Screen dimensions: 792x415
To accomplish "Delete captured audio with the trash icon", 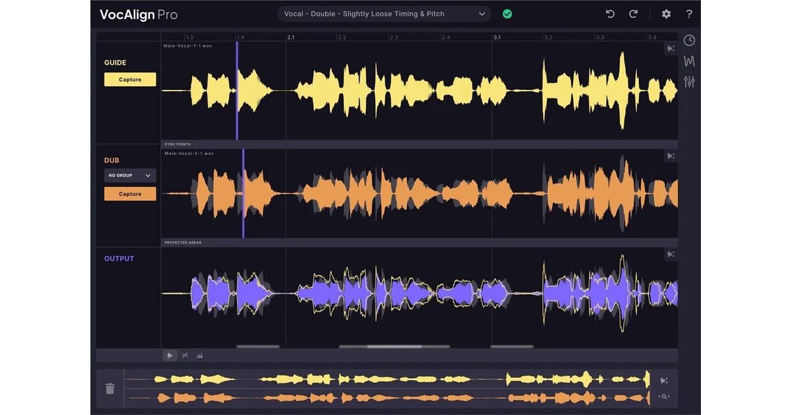I will 110,389.
